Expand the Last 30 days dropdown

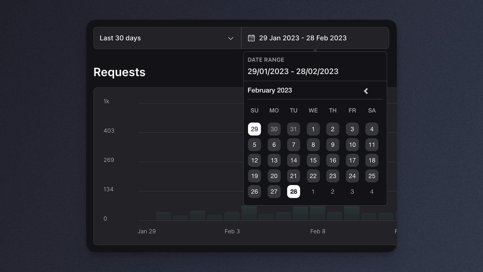[x=167, y=38]
